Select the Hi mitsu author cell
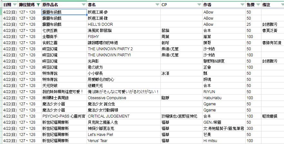Viewport: 284px width, 144px height. [224, 141]
